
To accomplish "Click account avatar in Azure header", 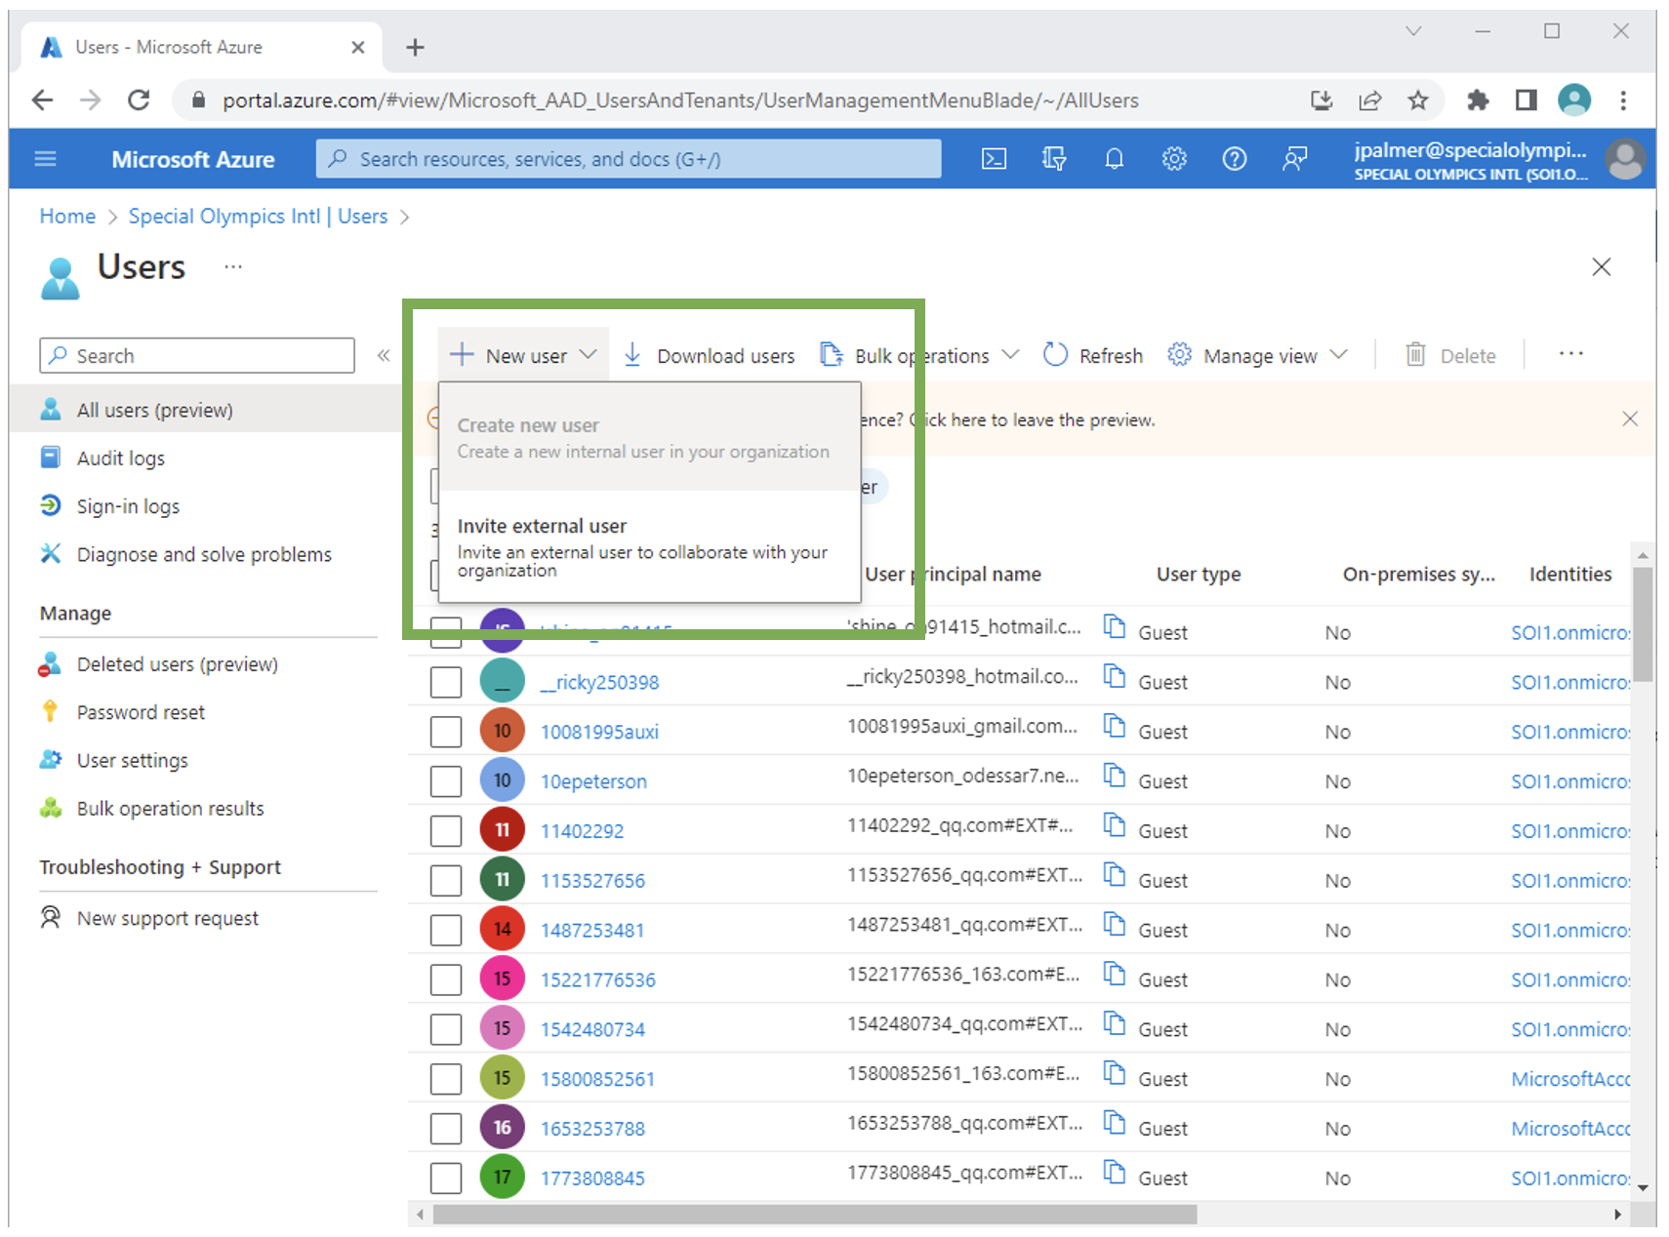I will [x=1625, y=159].
